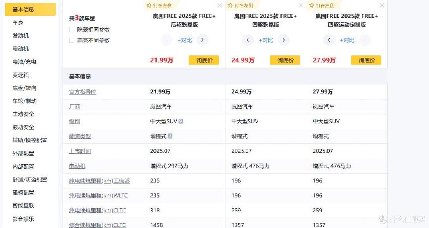Viewport: 429px width, 228px height.
Task: Open the 电动机 parameter link in table
Action: tap(77, 166)
